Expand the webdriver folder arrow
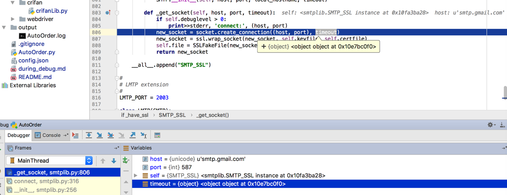507x195 pixels. 13,19
